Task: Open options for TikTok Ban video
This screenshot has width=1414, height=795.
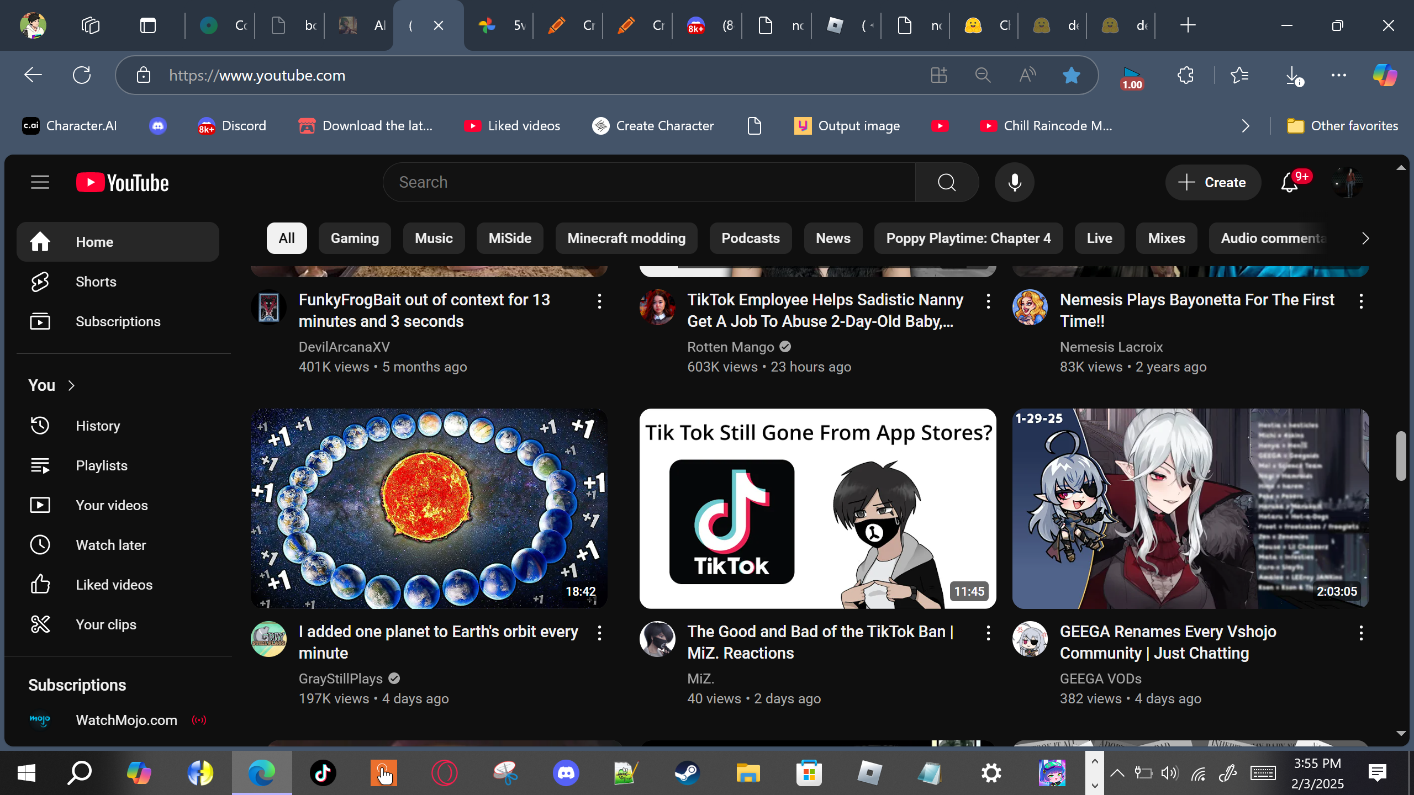Action: [988, 633]
